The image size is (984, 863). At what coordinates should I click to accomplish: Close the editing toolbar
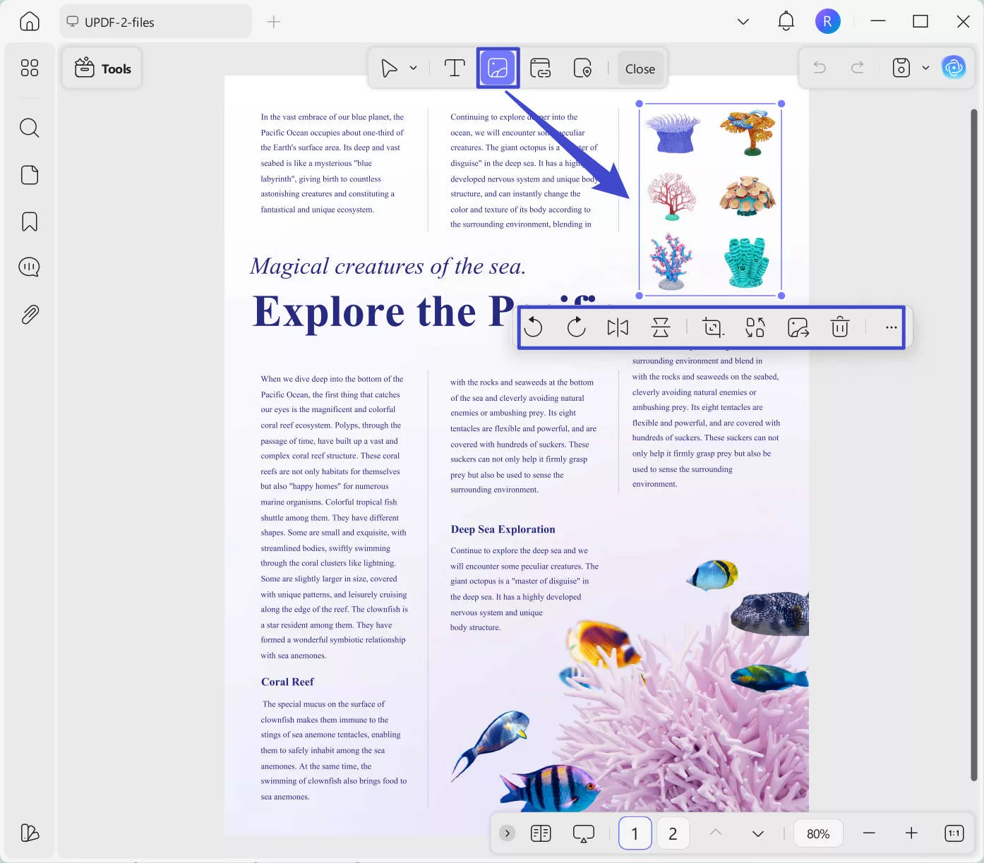click(x=640, y=69)
